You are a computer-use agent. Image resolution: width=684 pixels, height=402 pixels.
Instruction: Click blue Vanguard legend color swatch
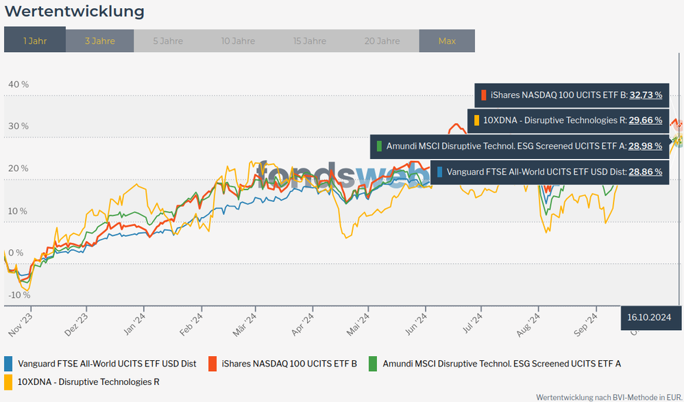(8, 364)
